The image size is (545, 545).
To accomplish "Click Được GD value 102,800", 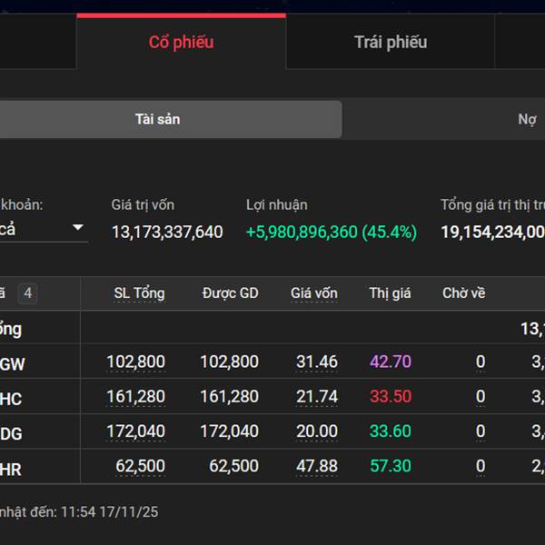I will (x=230, y=362).
